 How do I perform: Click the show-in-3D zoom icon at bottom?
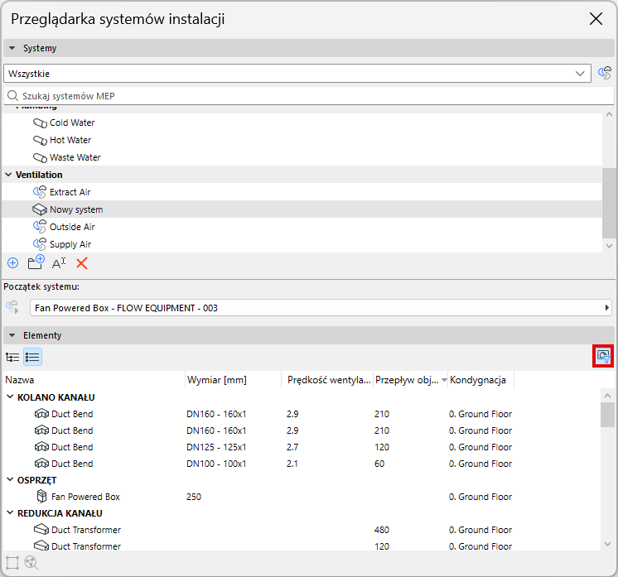coord(31,563)
